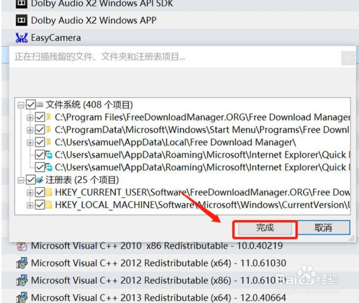Select the HKEY_LOCAL_MACHINE\Software path text
The height and width of the screenshot is (303, 359).
[203, 205]
